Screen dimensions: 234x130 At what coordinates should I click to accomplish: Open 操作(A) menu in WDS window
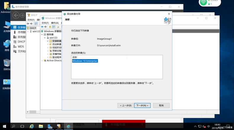click(x=55, y=23)
